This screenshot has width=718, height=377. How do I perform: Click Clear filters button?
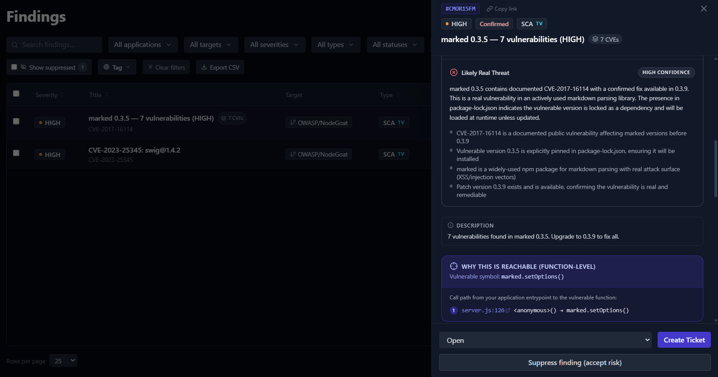[167, 67]
